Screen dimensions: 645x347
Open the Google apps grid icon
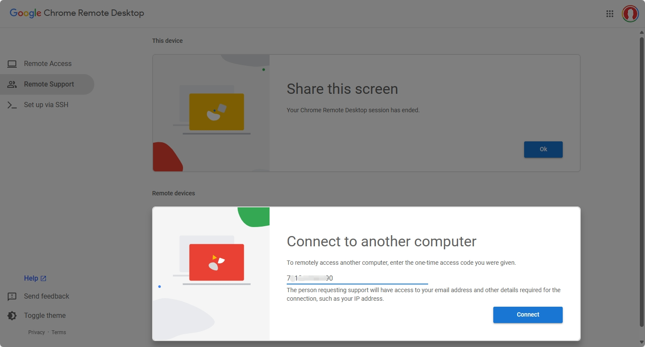point(610,14)
